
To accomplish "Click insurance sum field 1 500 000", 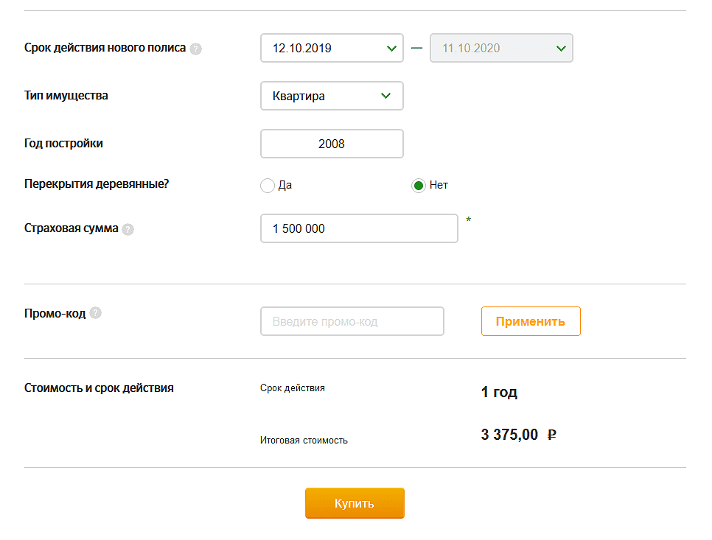I will pyautogui.click(x=359, y=228).
